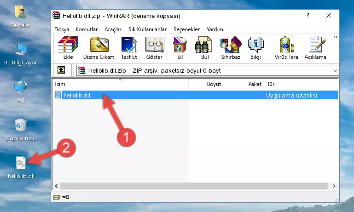Click the WinRAR title bar icon
Screen dimensions: 354x212
[56, 15]
